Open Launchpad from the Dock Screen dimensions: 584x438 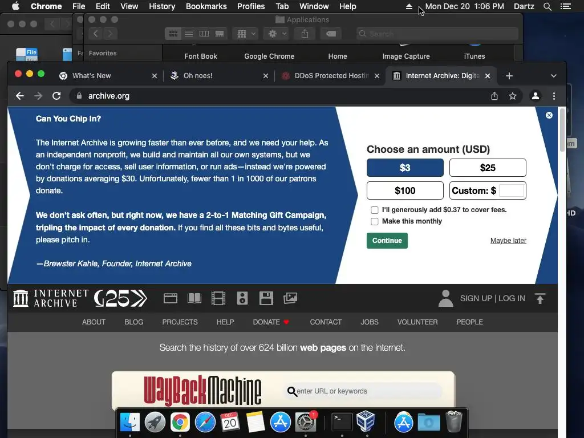(x=155, y=422)
